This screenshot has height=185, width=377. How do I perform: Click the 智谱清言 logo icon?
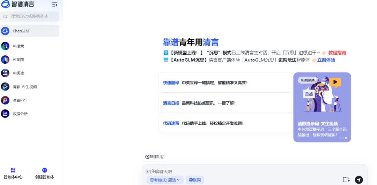tap(6, 4)
